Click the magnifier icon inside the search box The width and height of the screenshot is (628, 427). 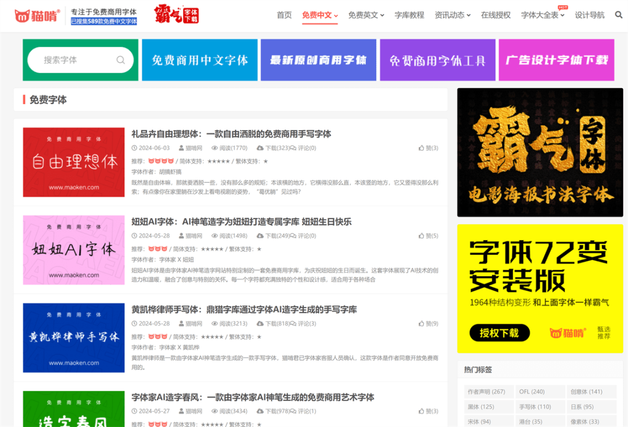point(120,59)
